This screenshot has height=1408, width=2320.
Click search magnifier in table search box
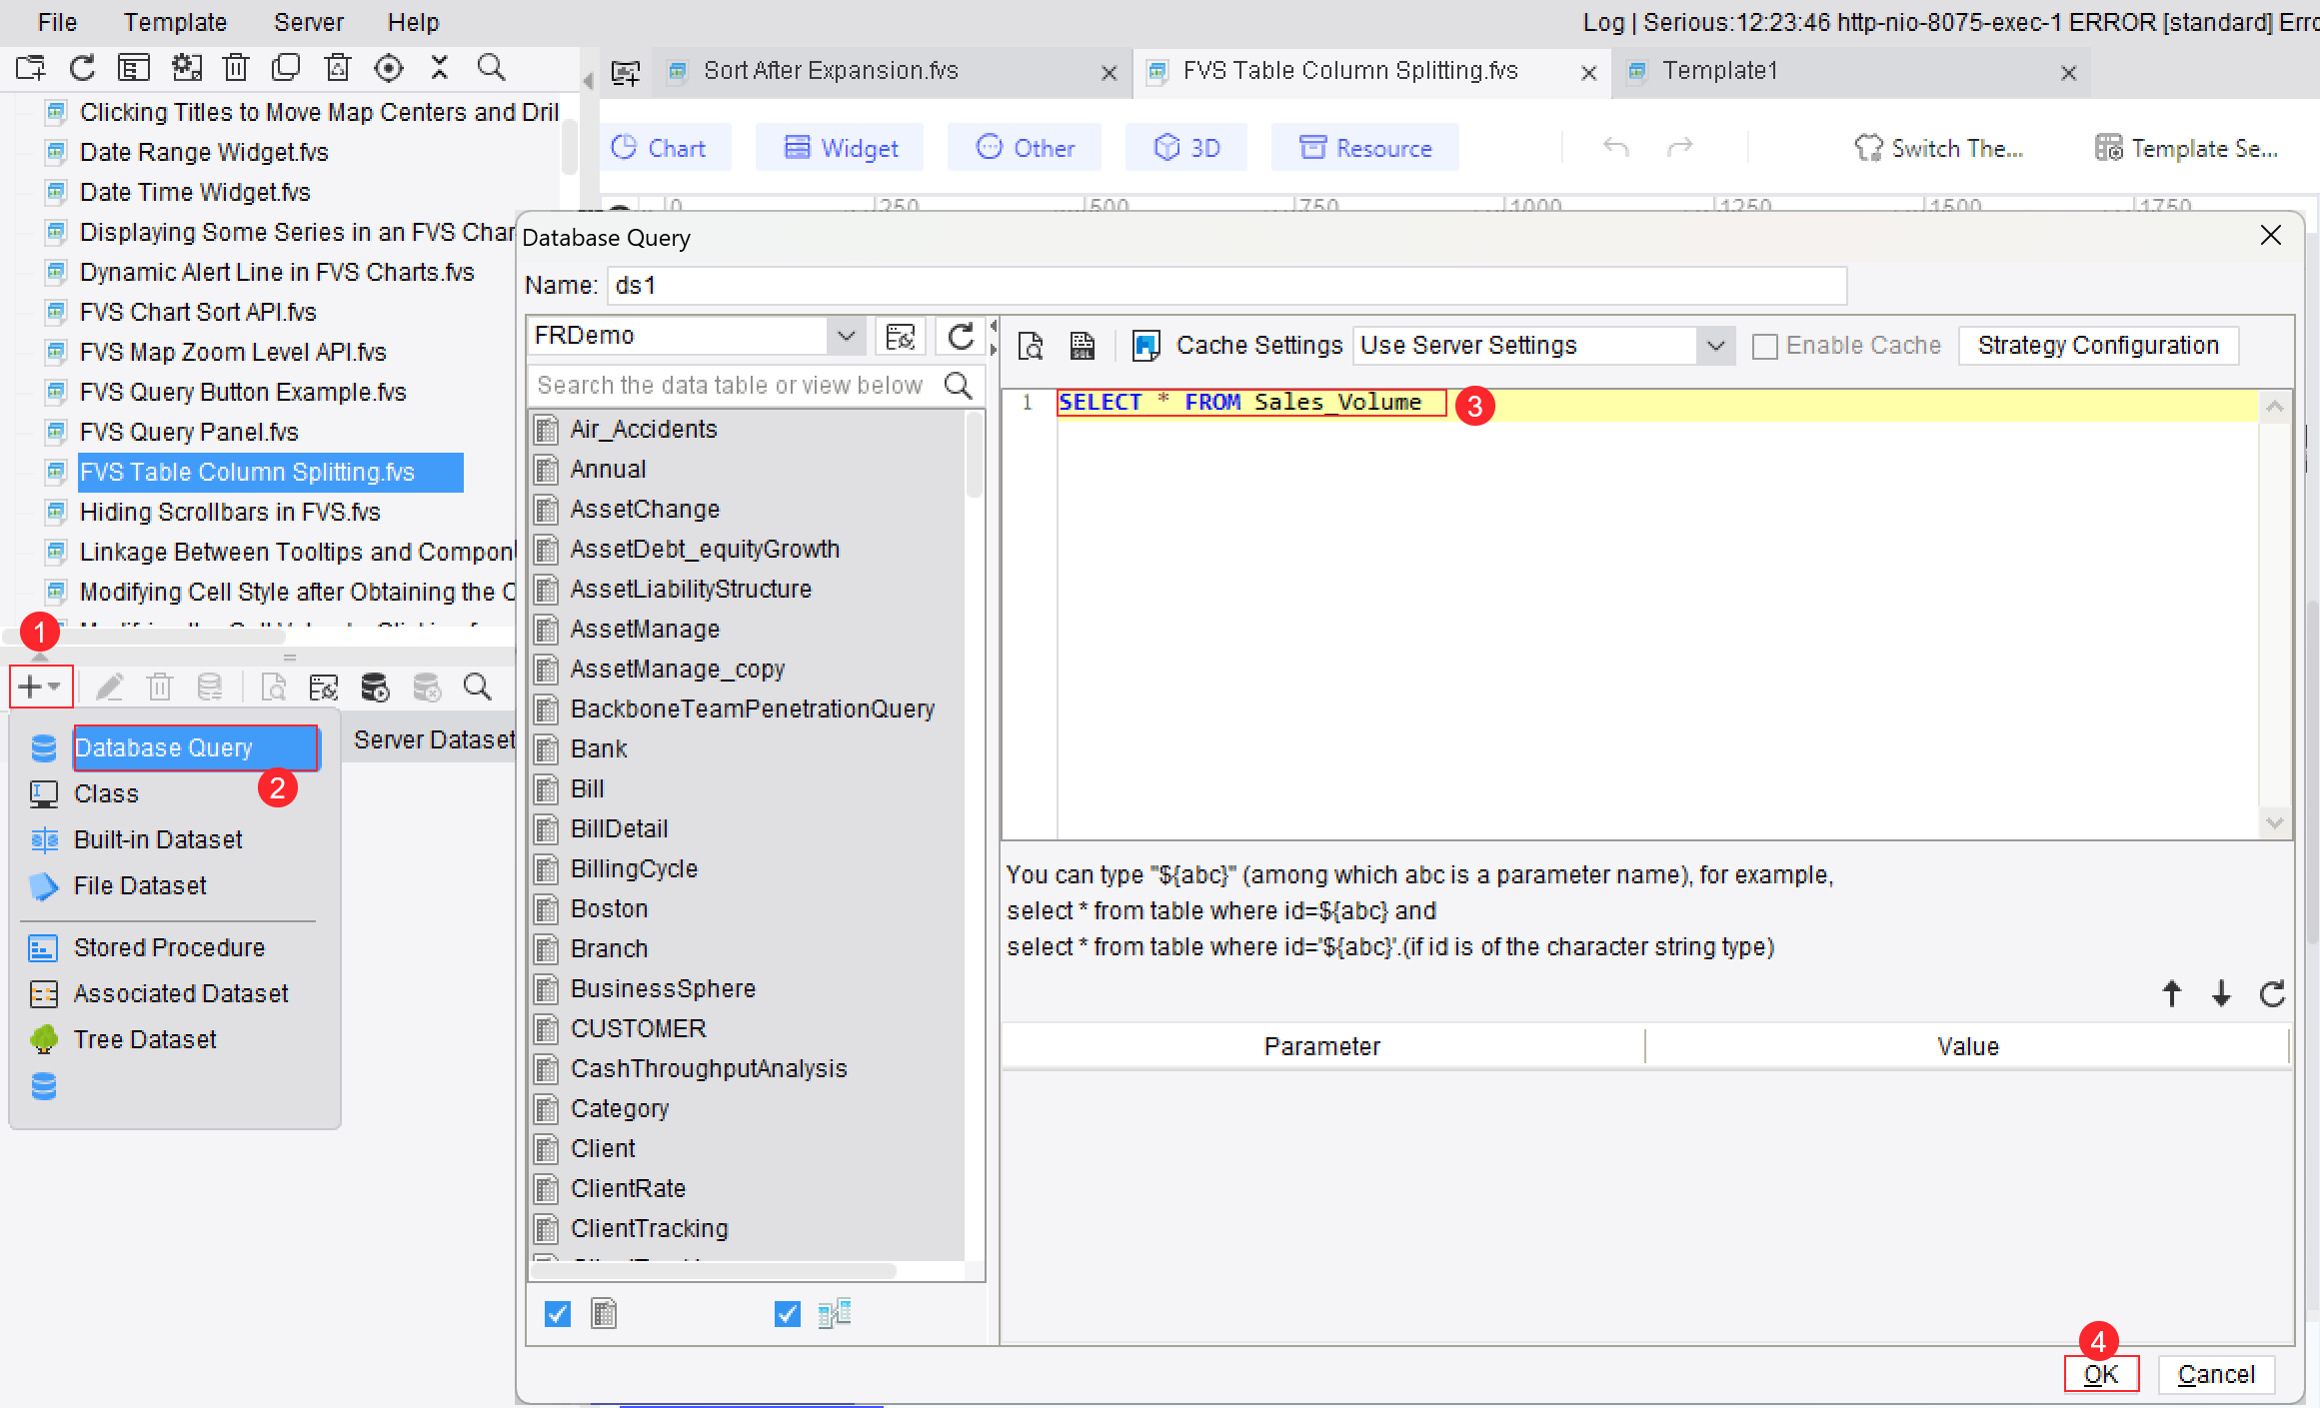coord(958,386)
